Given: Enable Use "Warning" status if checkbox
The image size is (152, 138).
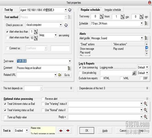Looking at the screenshot, I should click(43, 104).
